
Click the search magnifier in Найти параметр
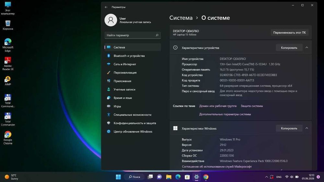coord(157,35)
